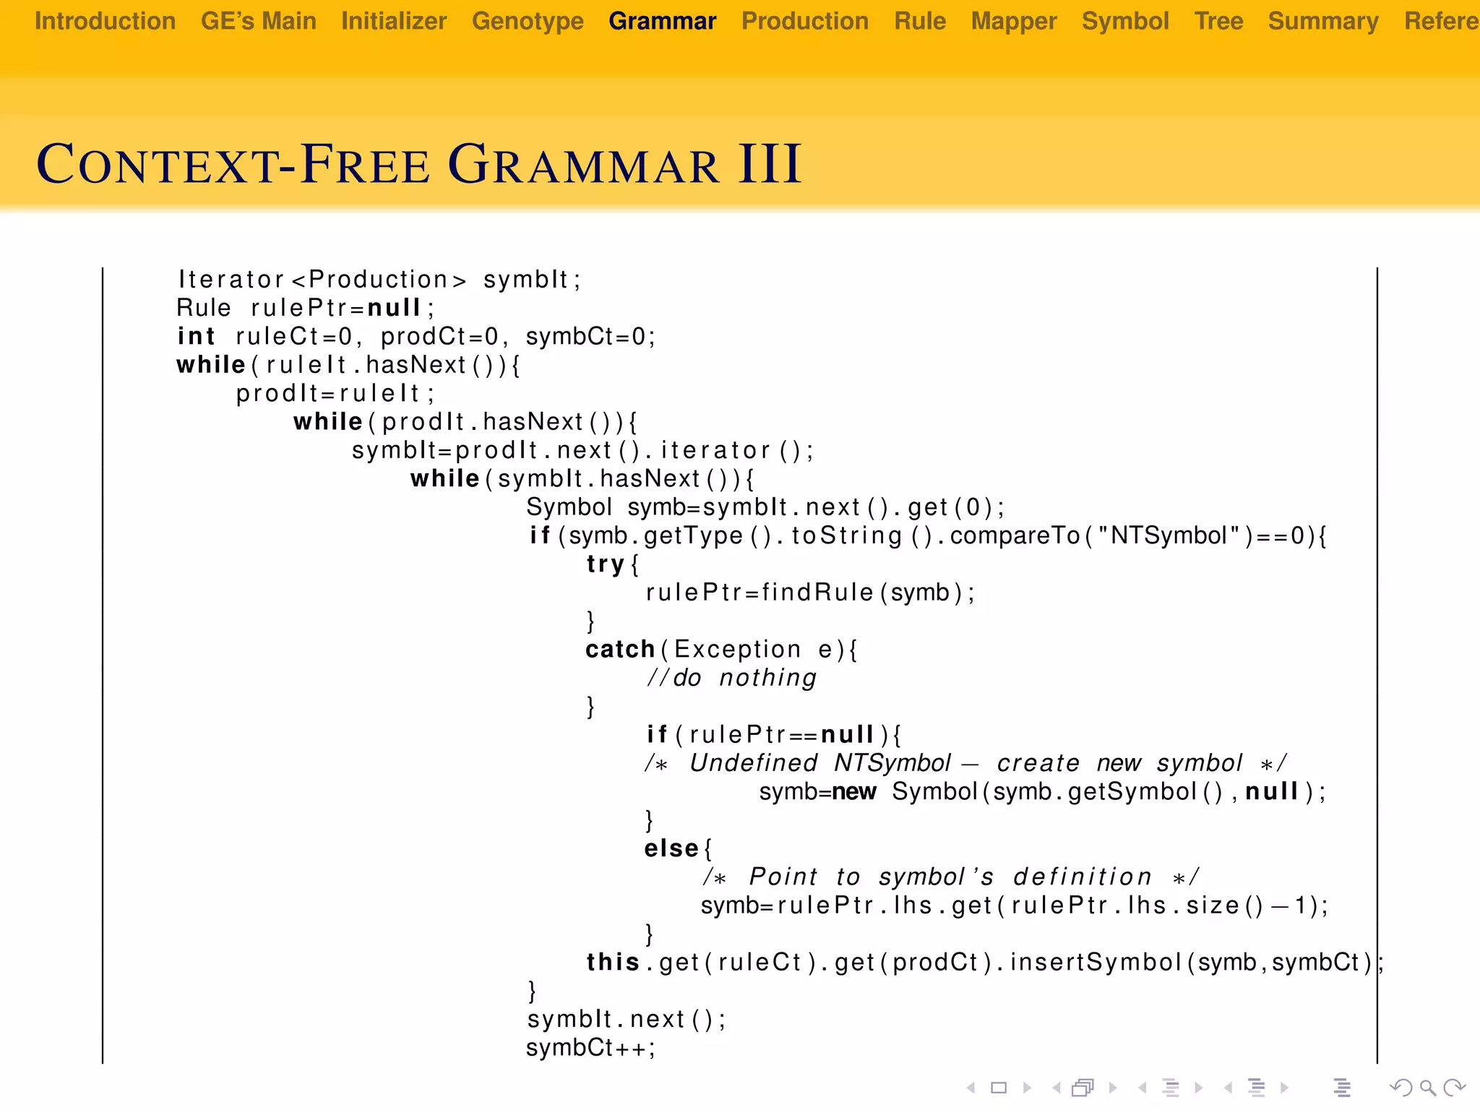The width and height of the screenshot is (1480, 1110).
Task: Open the Rule section
Action: 920,21
